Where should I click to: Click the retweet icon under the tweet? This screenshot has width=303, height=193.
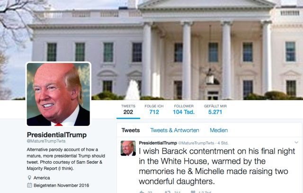(168, 192)
